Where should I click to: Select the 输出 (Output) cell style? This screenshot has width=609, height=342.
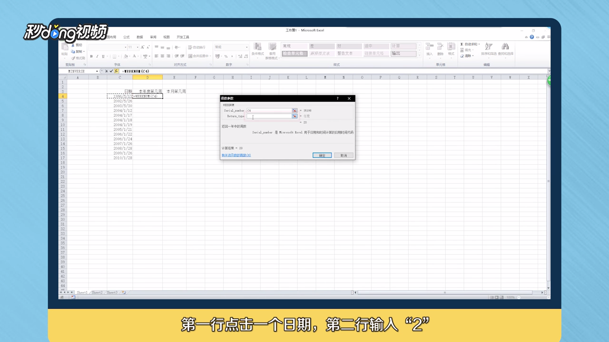403,53
